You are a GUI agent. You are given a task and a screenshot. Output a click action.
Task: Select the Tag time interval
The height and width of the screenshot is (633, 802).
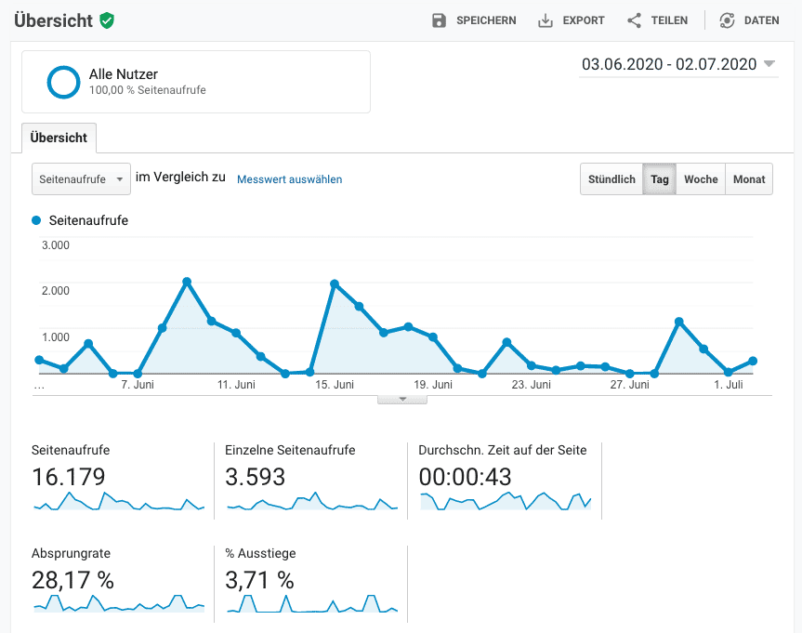point(660,179)
